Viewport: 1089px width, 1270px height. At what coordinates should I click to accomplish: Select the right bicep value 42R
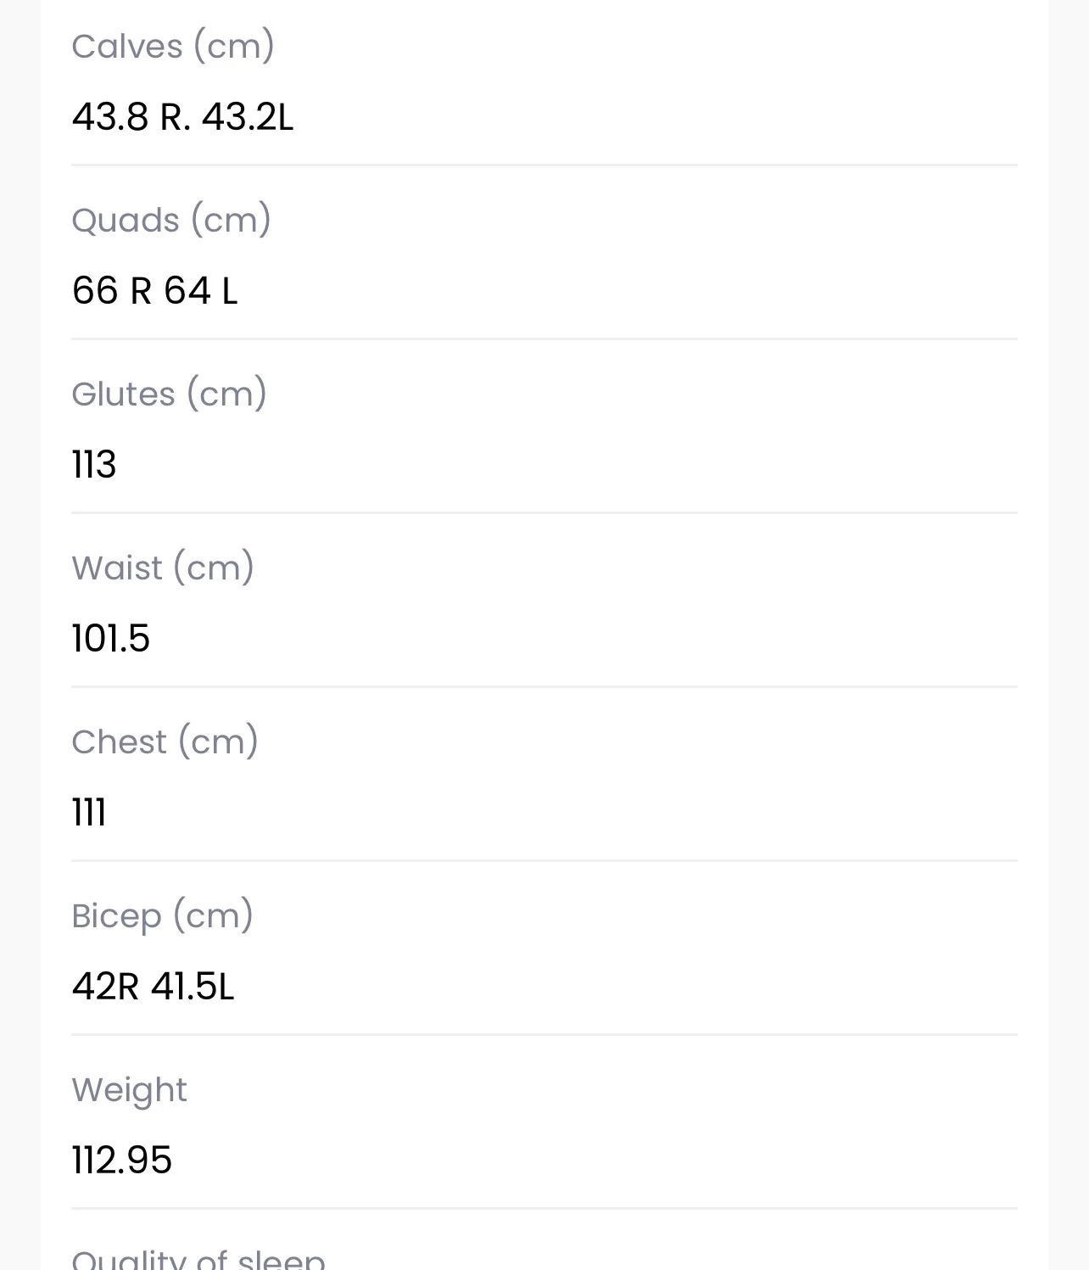pos(105,986)
